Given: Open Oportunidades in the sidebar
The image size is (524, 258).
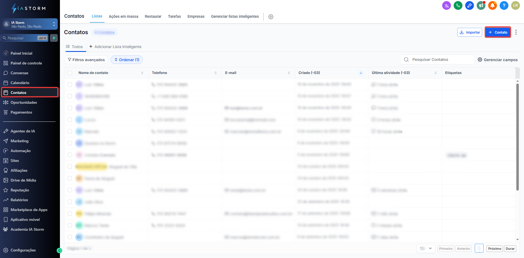Looking at the screenshot, I should click(24, 102).
